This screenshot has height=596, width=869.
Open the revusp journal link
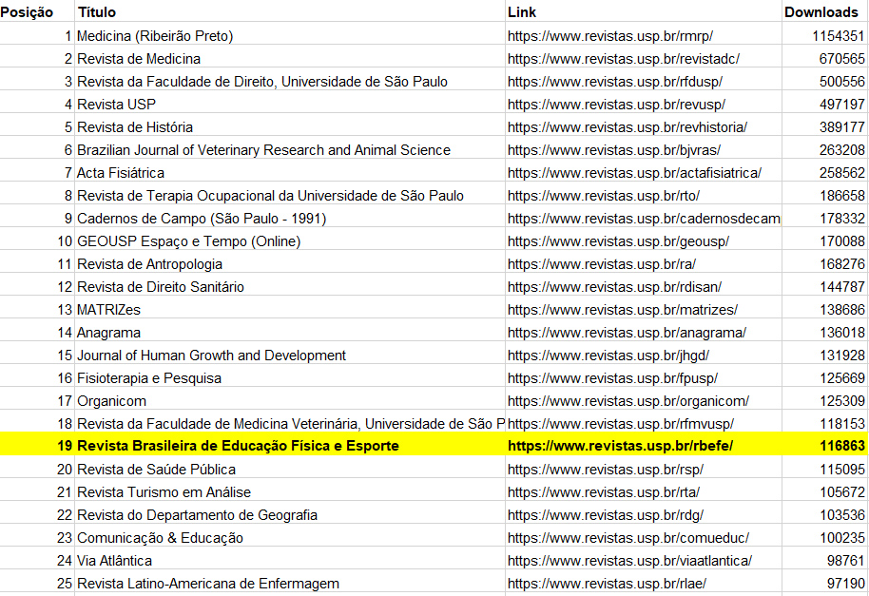616,105
